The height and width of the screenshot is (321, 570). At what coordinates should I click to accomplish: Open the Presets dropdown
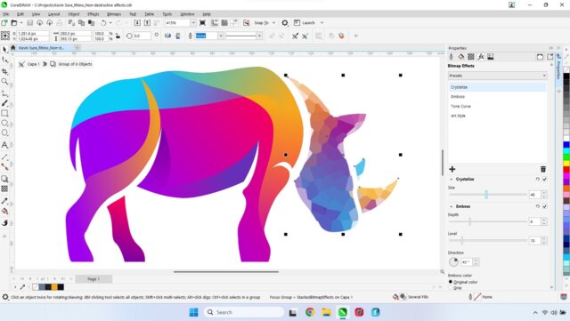tap(497, 76)
